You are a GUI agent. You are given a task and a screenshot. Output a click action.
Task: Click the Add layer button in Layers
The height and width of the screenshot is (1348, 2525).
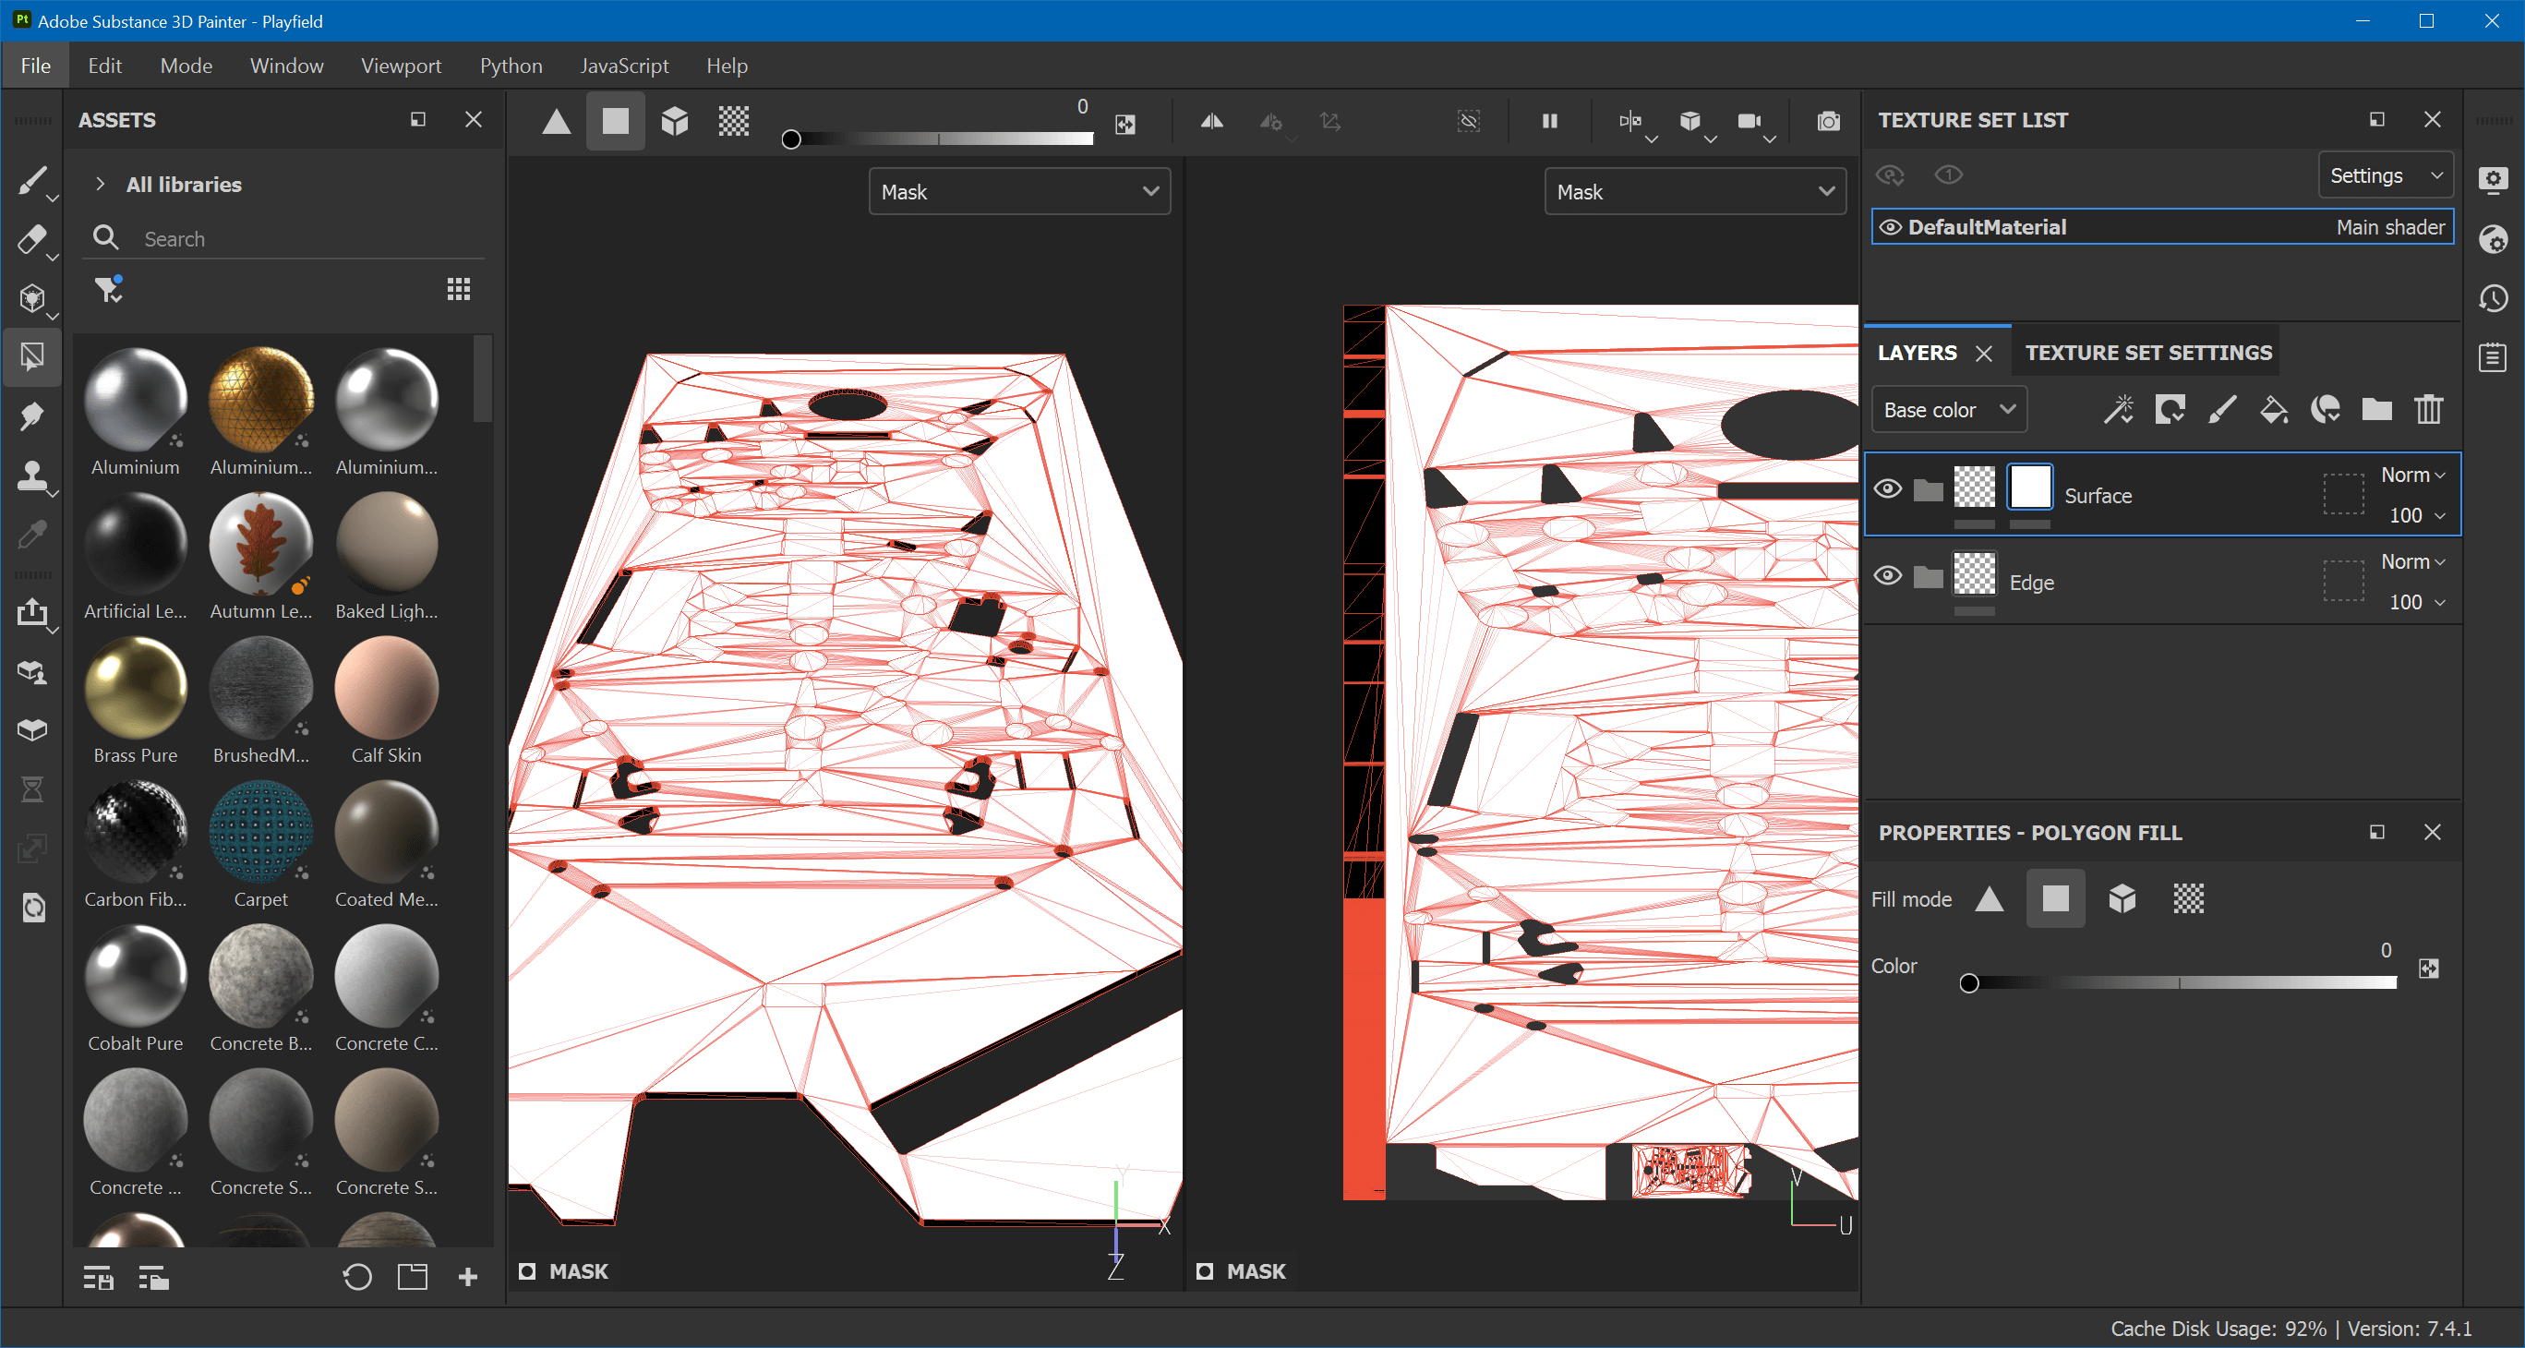pos(2223,411)
